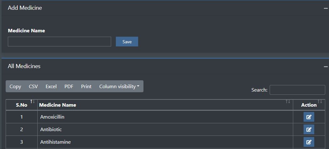
Task: Collapse the All Medicines panel
Action: click(x=326, y=67)
